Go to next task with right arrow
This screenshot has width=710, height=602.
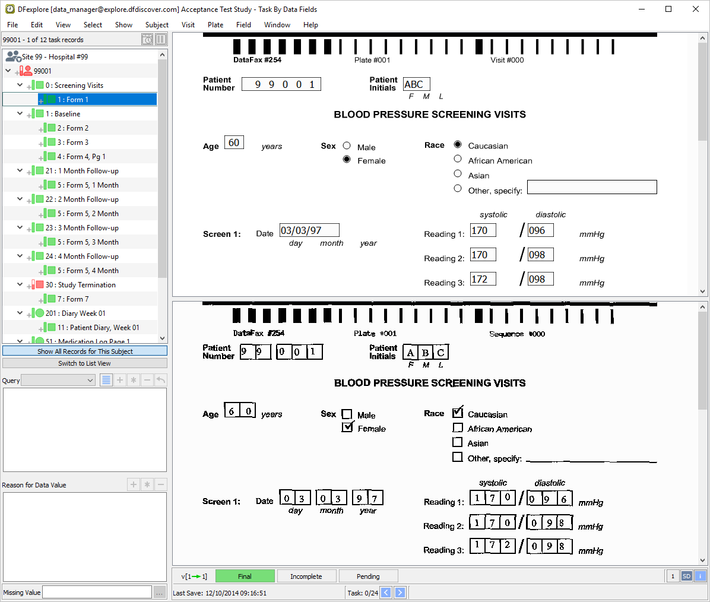[400, 593]
